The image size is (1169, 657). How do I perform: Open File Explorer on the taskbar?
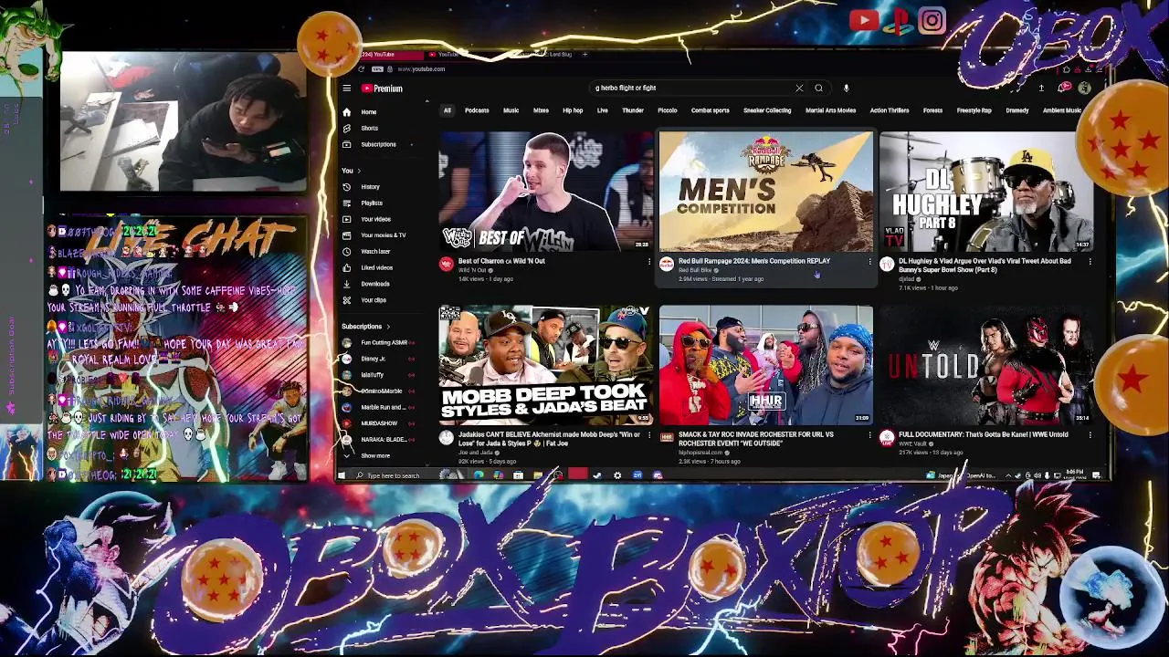[x=537, y=475]
